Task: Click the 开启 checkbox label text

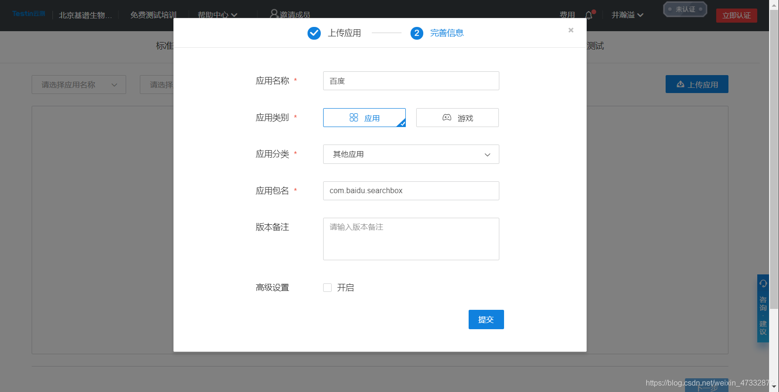Action: click(x=345, y=288)
